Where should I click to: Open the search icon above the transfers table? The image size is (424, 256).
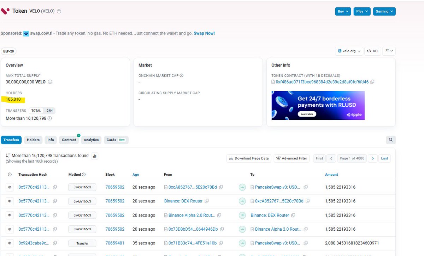(x=391, y=140)
